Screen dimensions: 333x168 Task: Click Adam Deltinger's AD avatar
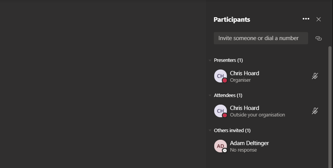pos(220,146)
